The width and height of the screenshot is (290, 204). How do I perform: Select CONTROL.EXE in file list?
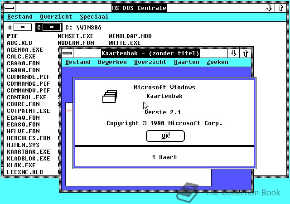point(27,97)
